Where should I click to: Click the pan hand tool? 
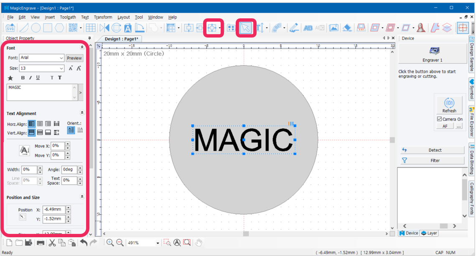[x=199, y=242]
